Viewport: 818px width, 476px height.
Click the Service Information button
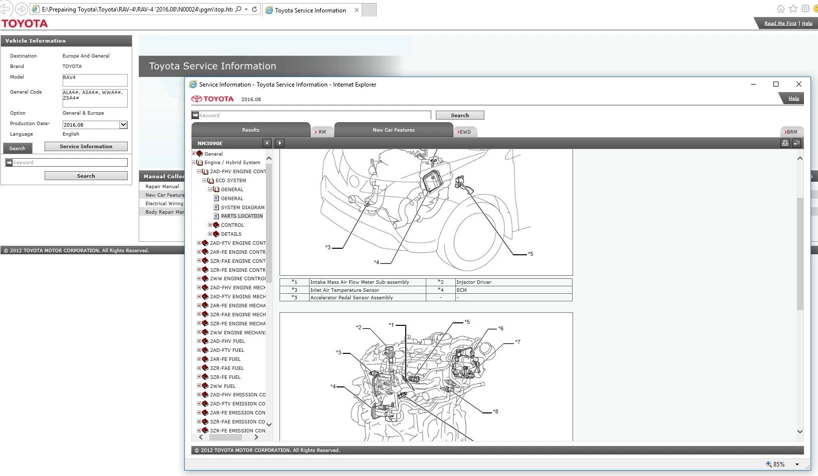pyautogui.click(x=86, y=146)
